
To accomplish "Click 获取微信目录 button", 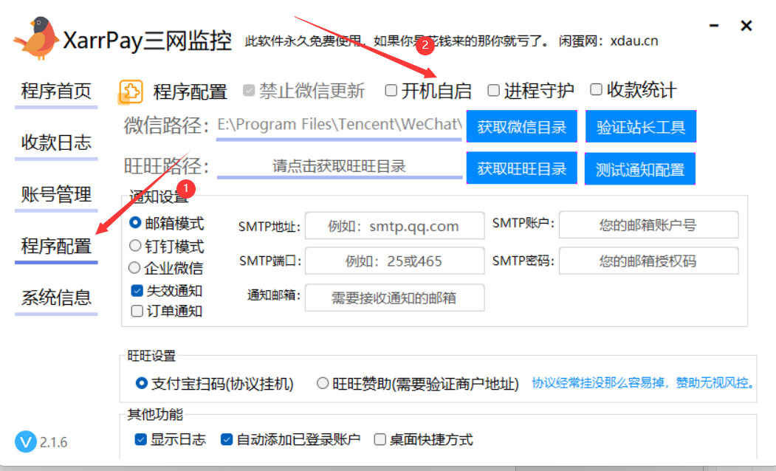I will [x=521, y=126].
